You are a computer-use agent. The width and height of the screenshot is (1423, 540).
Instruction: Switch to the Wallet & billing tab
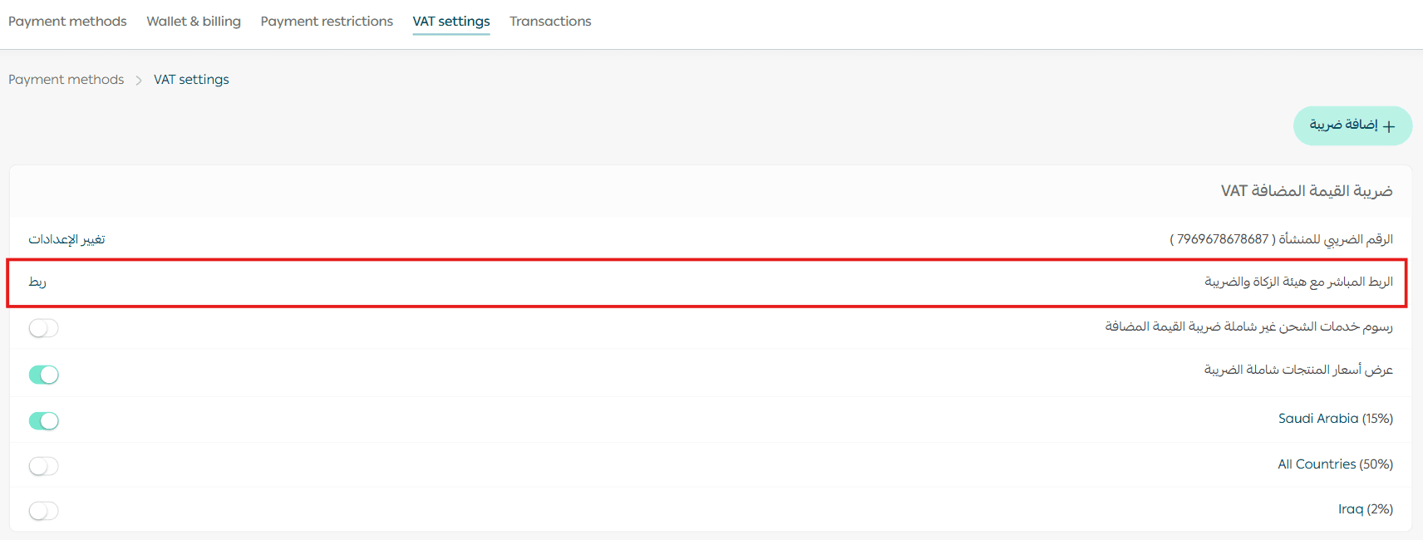pyautogui.click(x=194, y=22)
